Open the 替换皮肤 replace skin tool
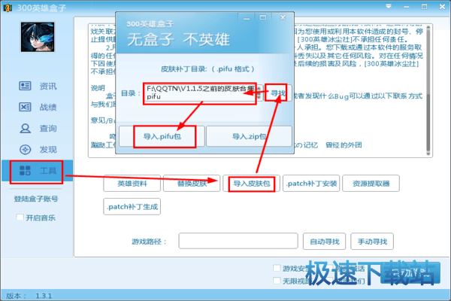Screen dimensions: 451x301 pyautogui.click(x=192, y=183)
